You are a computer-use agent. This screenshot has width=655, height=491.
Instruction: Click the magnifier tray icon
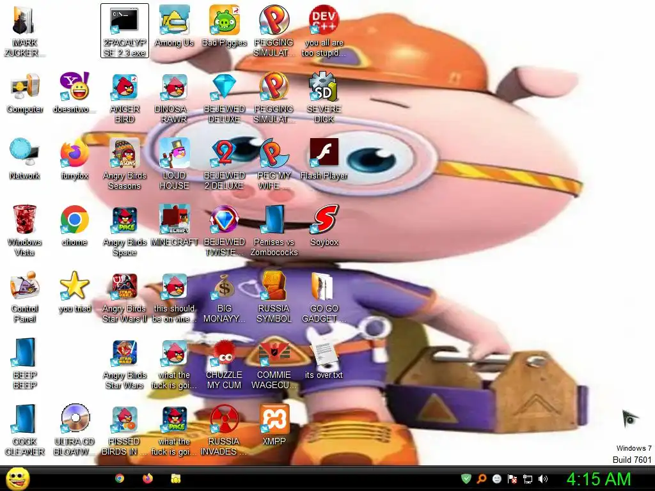(482, 478)
